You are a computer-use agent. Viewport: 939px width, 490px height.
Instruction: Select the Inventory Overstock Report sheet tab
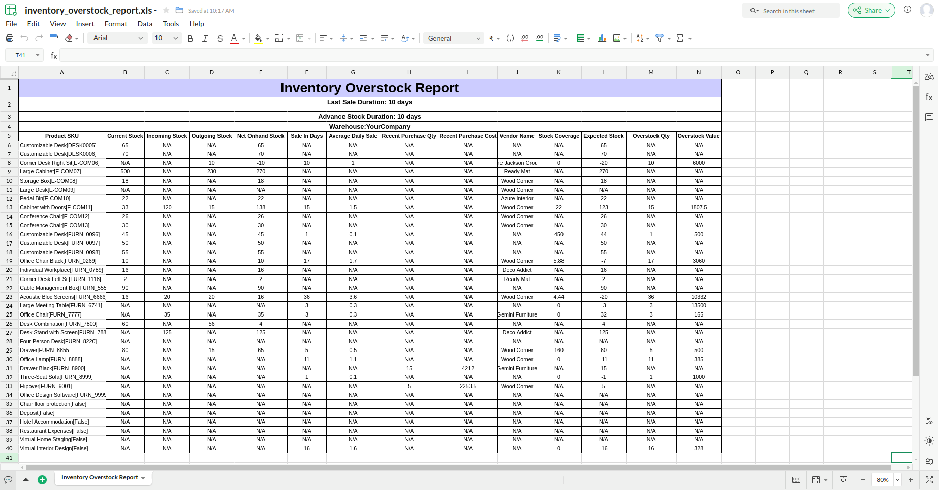click(x=100, y=477)
